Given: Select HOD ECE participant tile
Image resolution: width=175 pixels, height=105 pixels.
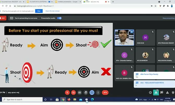Looking at the screenshot, I should click(145, 37).
